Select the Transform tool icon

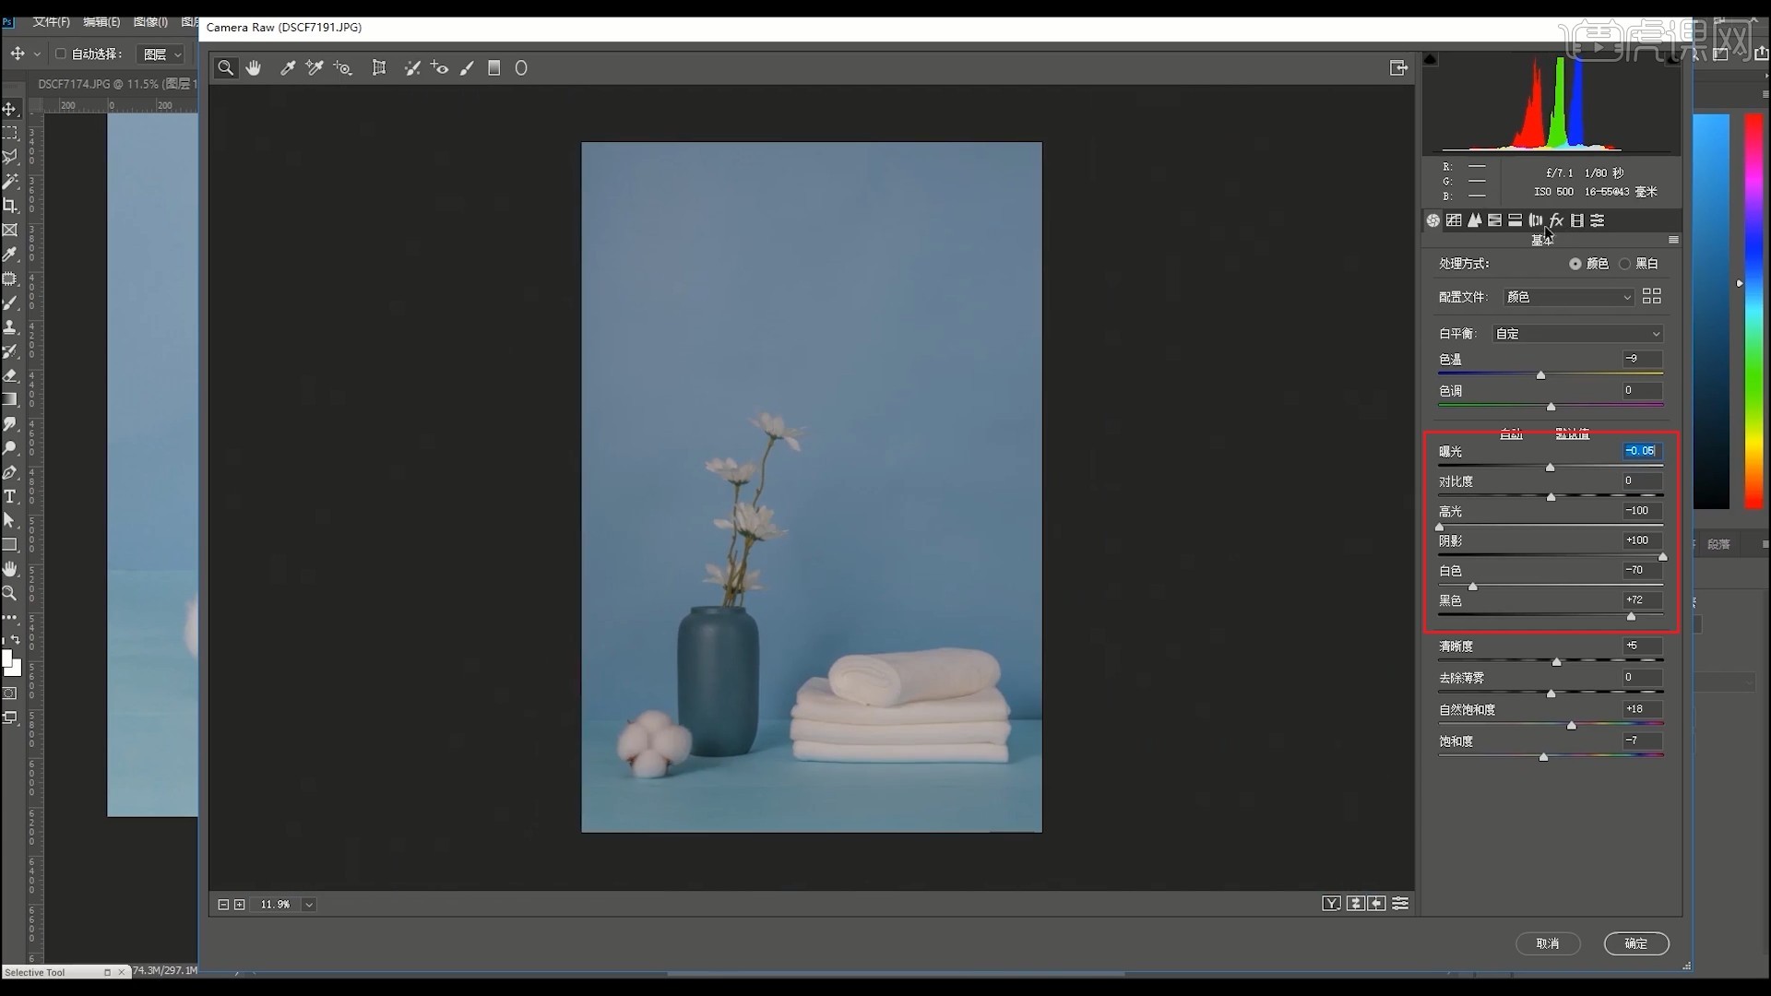pyautogui.click(x=379, y=68)
